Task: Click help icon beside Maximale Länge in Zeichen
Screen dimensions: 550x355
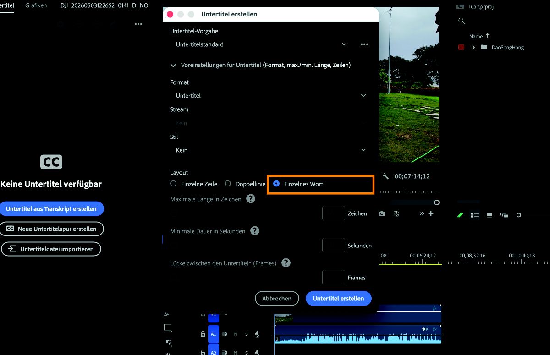Action: 251,199
